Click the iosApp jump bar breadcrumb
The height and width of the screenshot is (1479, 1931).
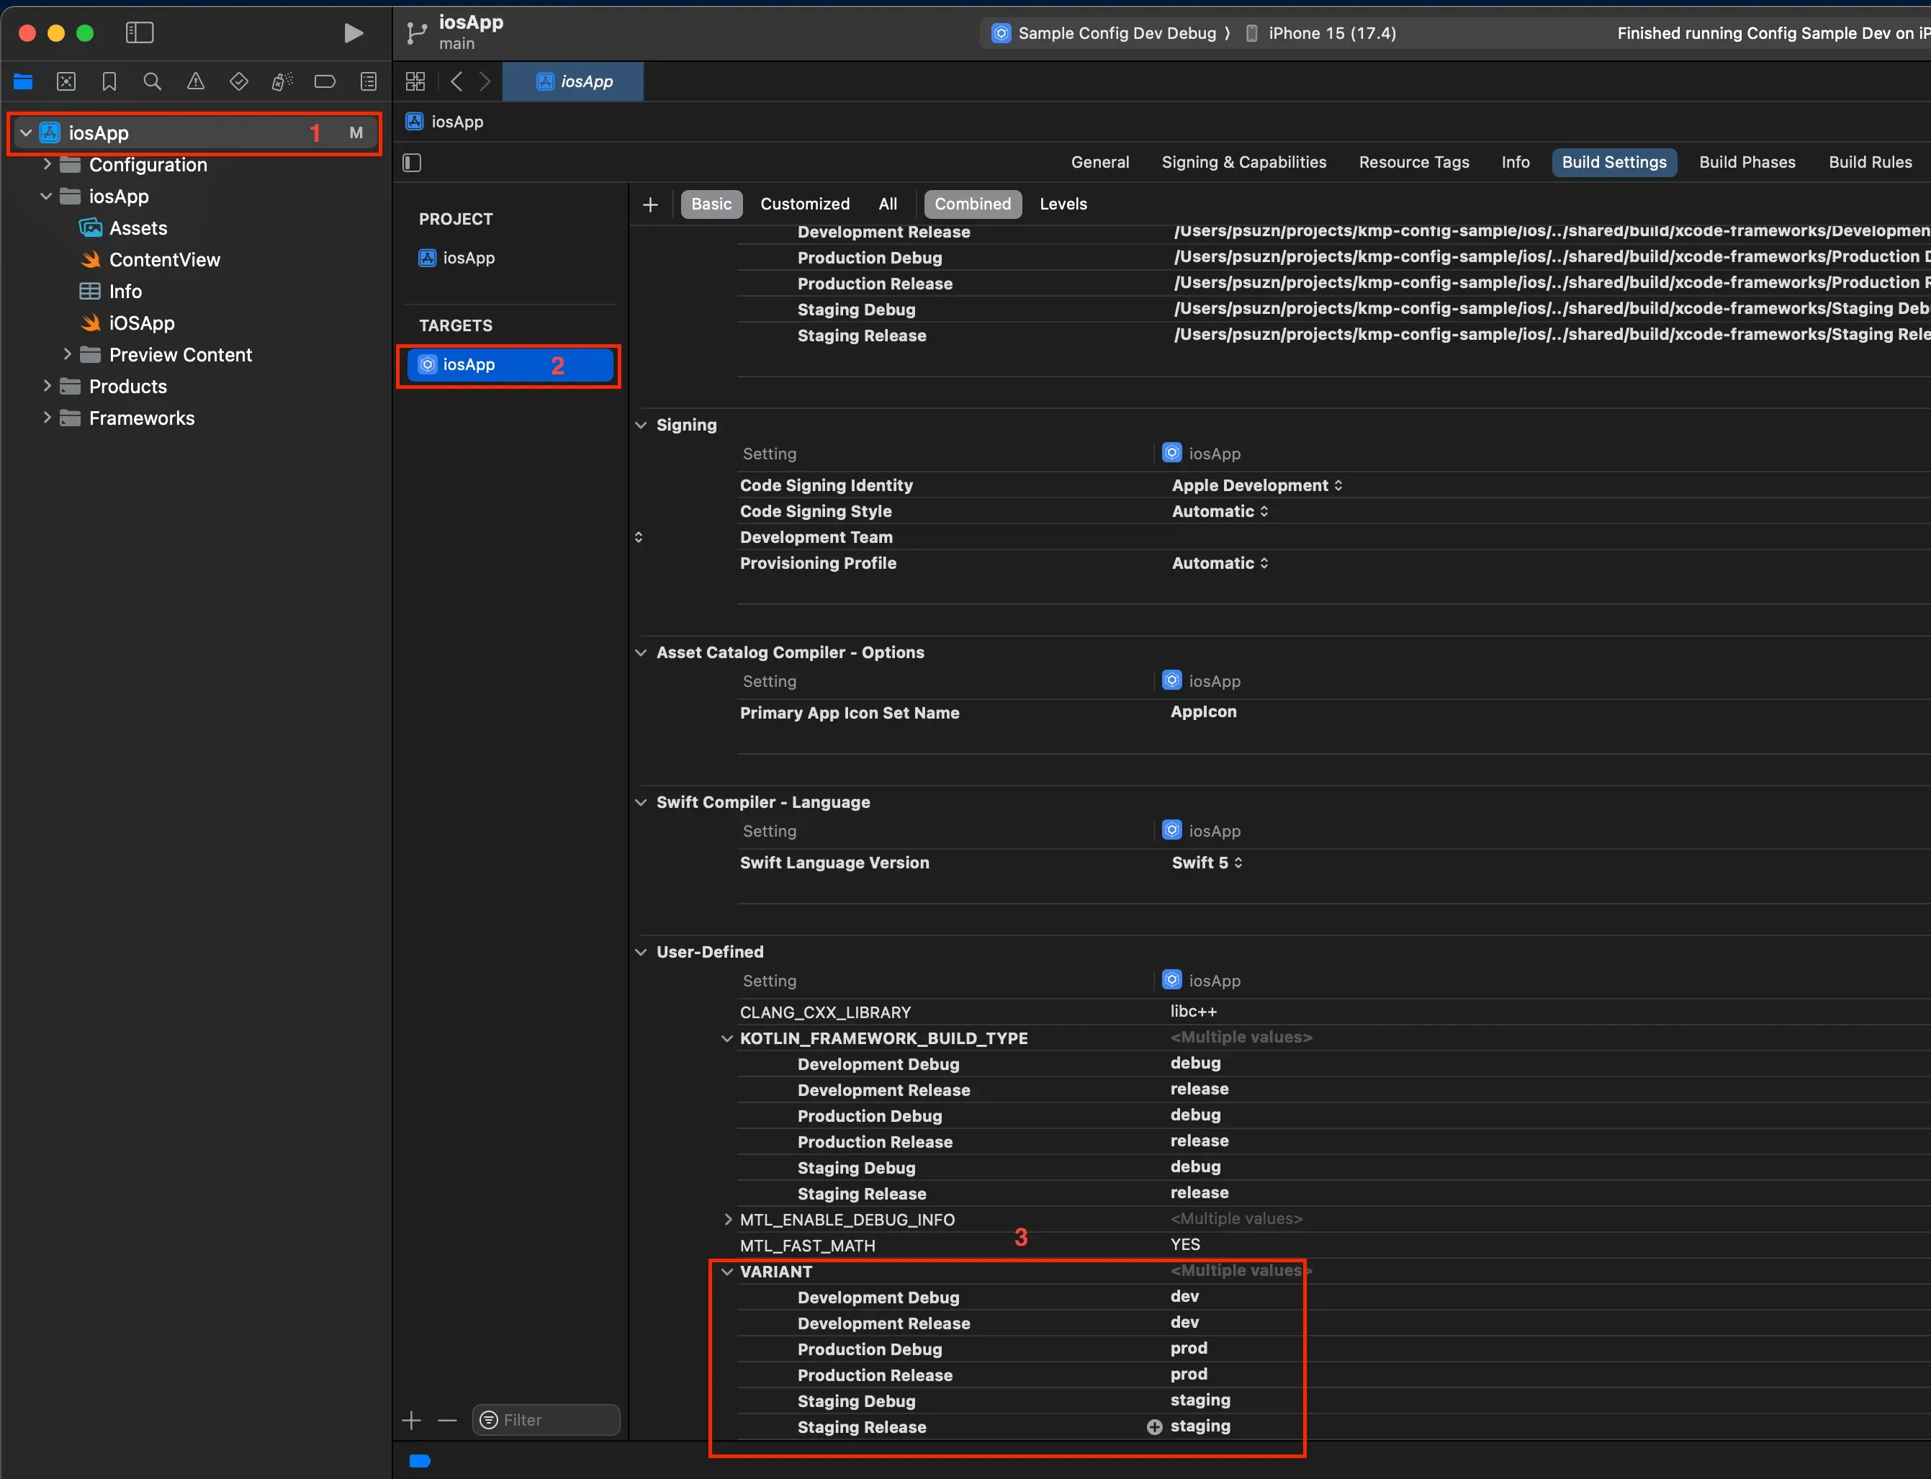446,122
